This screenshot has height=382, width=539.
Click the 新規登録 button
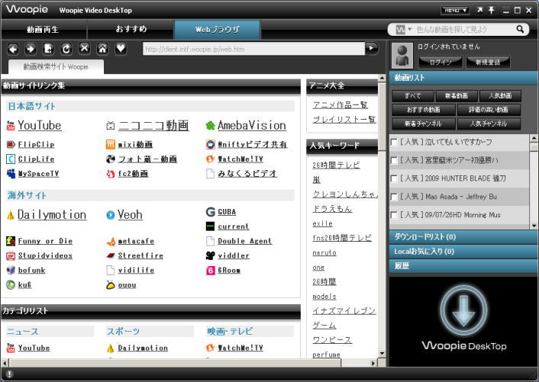[488, 62]
